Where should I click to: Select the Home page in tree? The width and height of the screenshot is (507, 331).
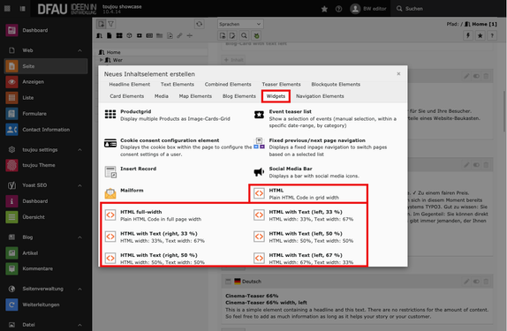[x=113, y=52]
